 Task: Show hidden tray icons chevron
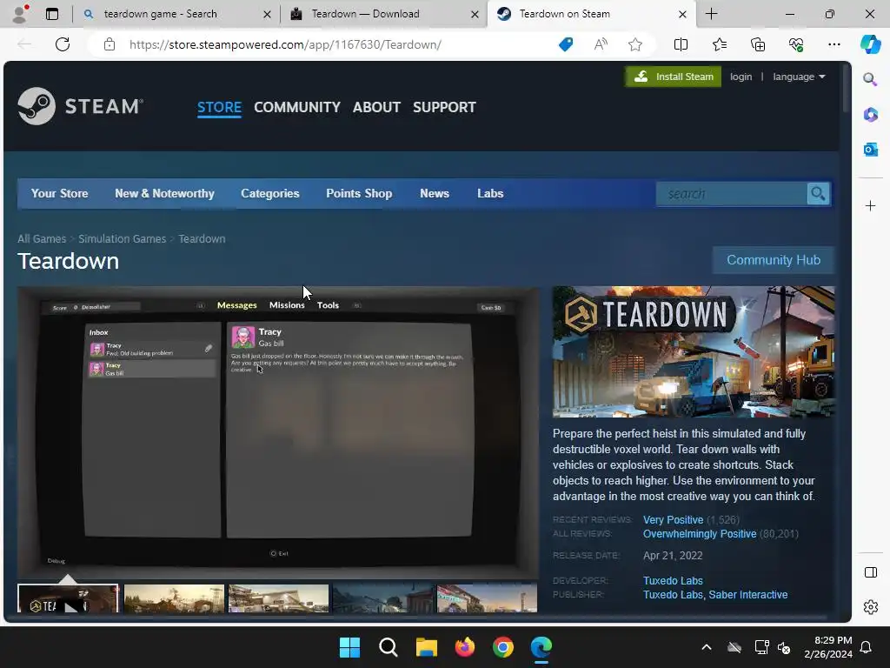click(706, 647)
